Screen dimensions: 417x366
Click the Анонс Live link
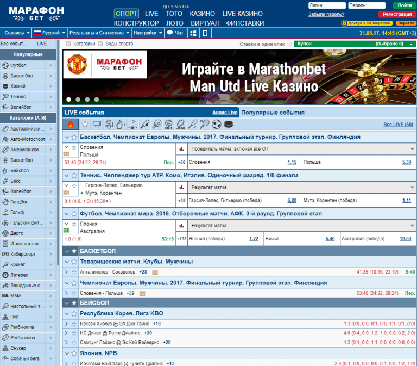(225, 113)
